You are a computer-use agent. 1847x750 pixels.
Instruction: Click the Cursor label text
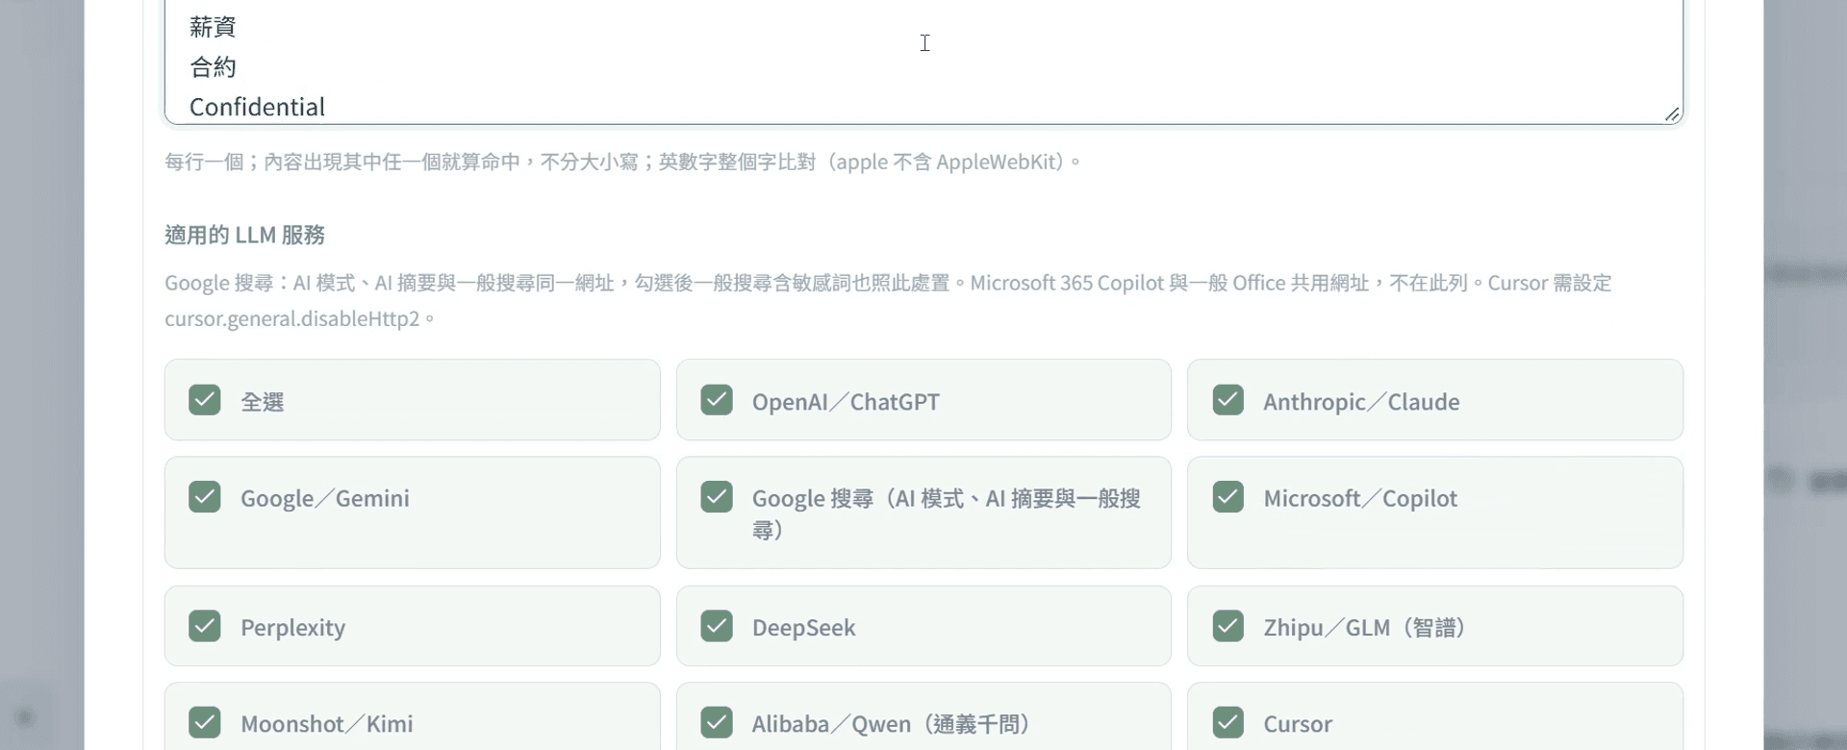[x=1298, y=724]
